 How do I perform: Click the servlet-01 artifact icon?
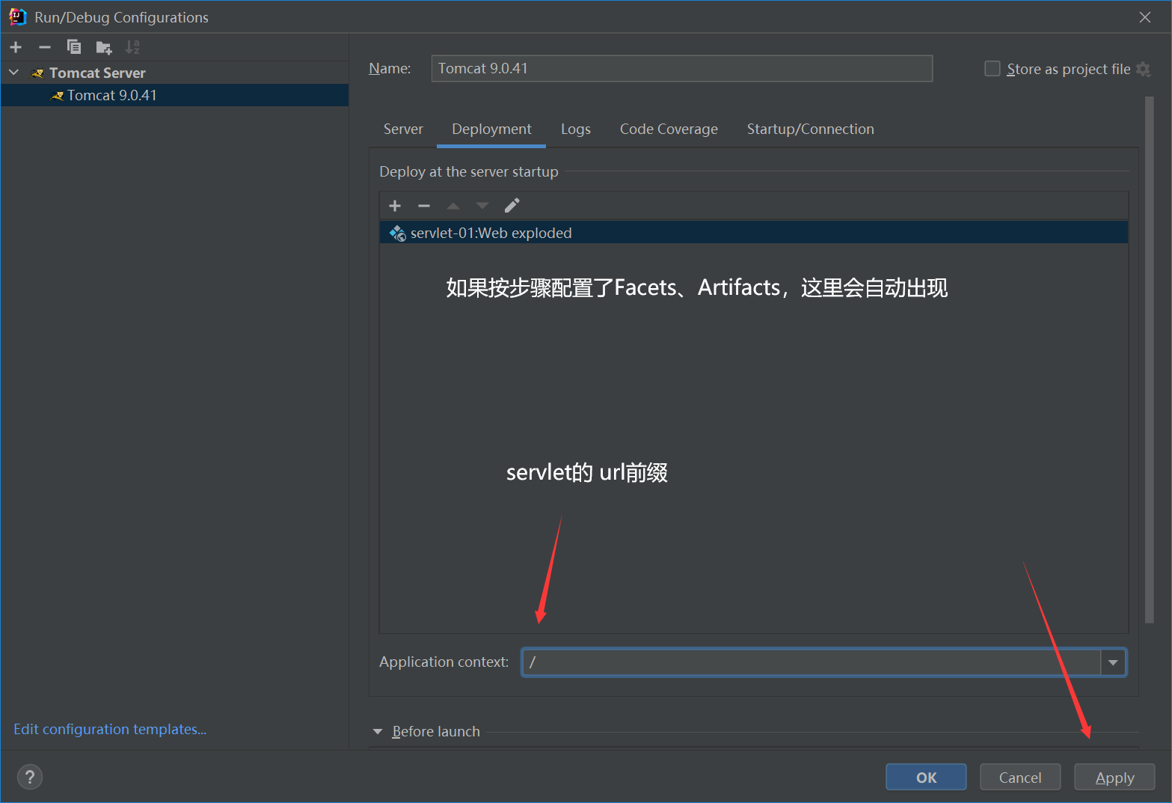pos(397,233)
